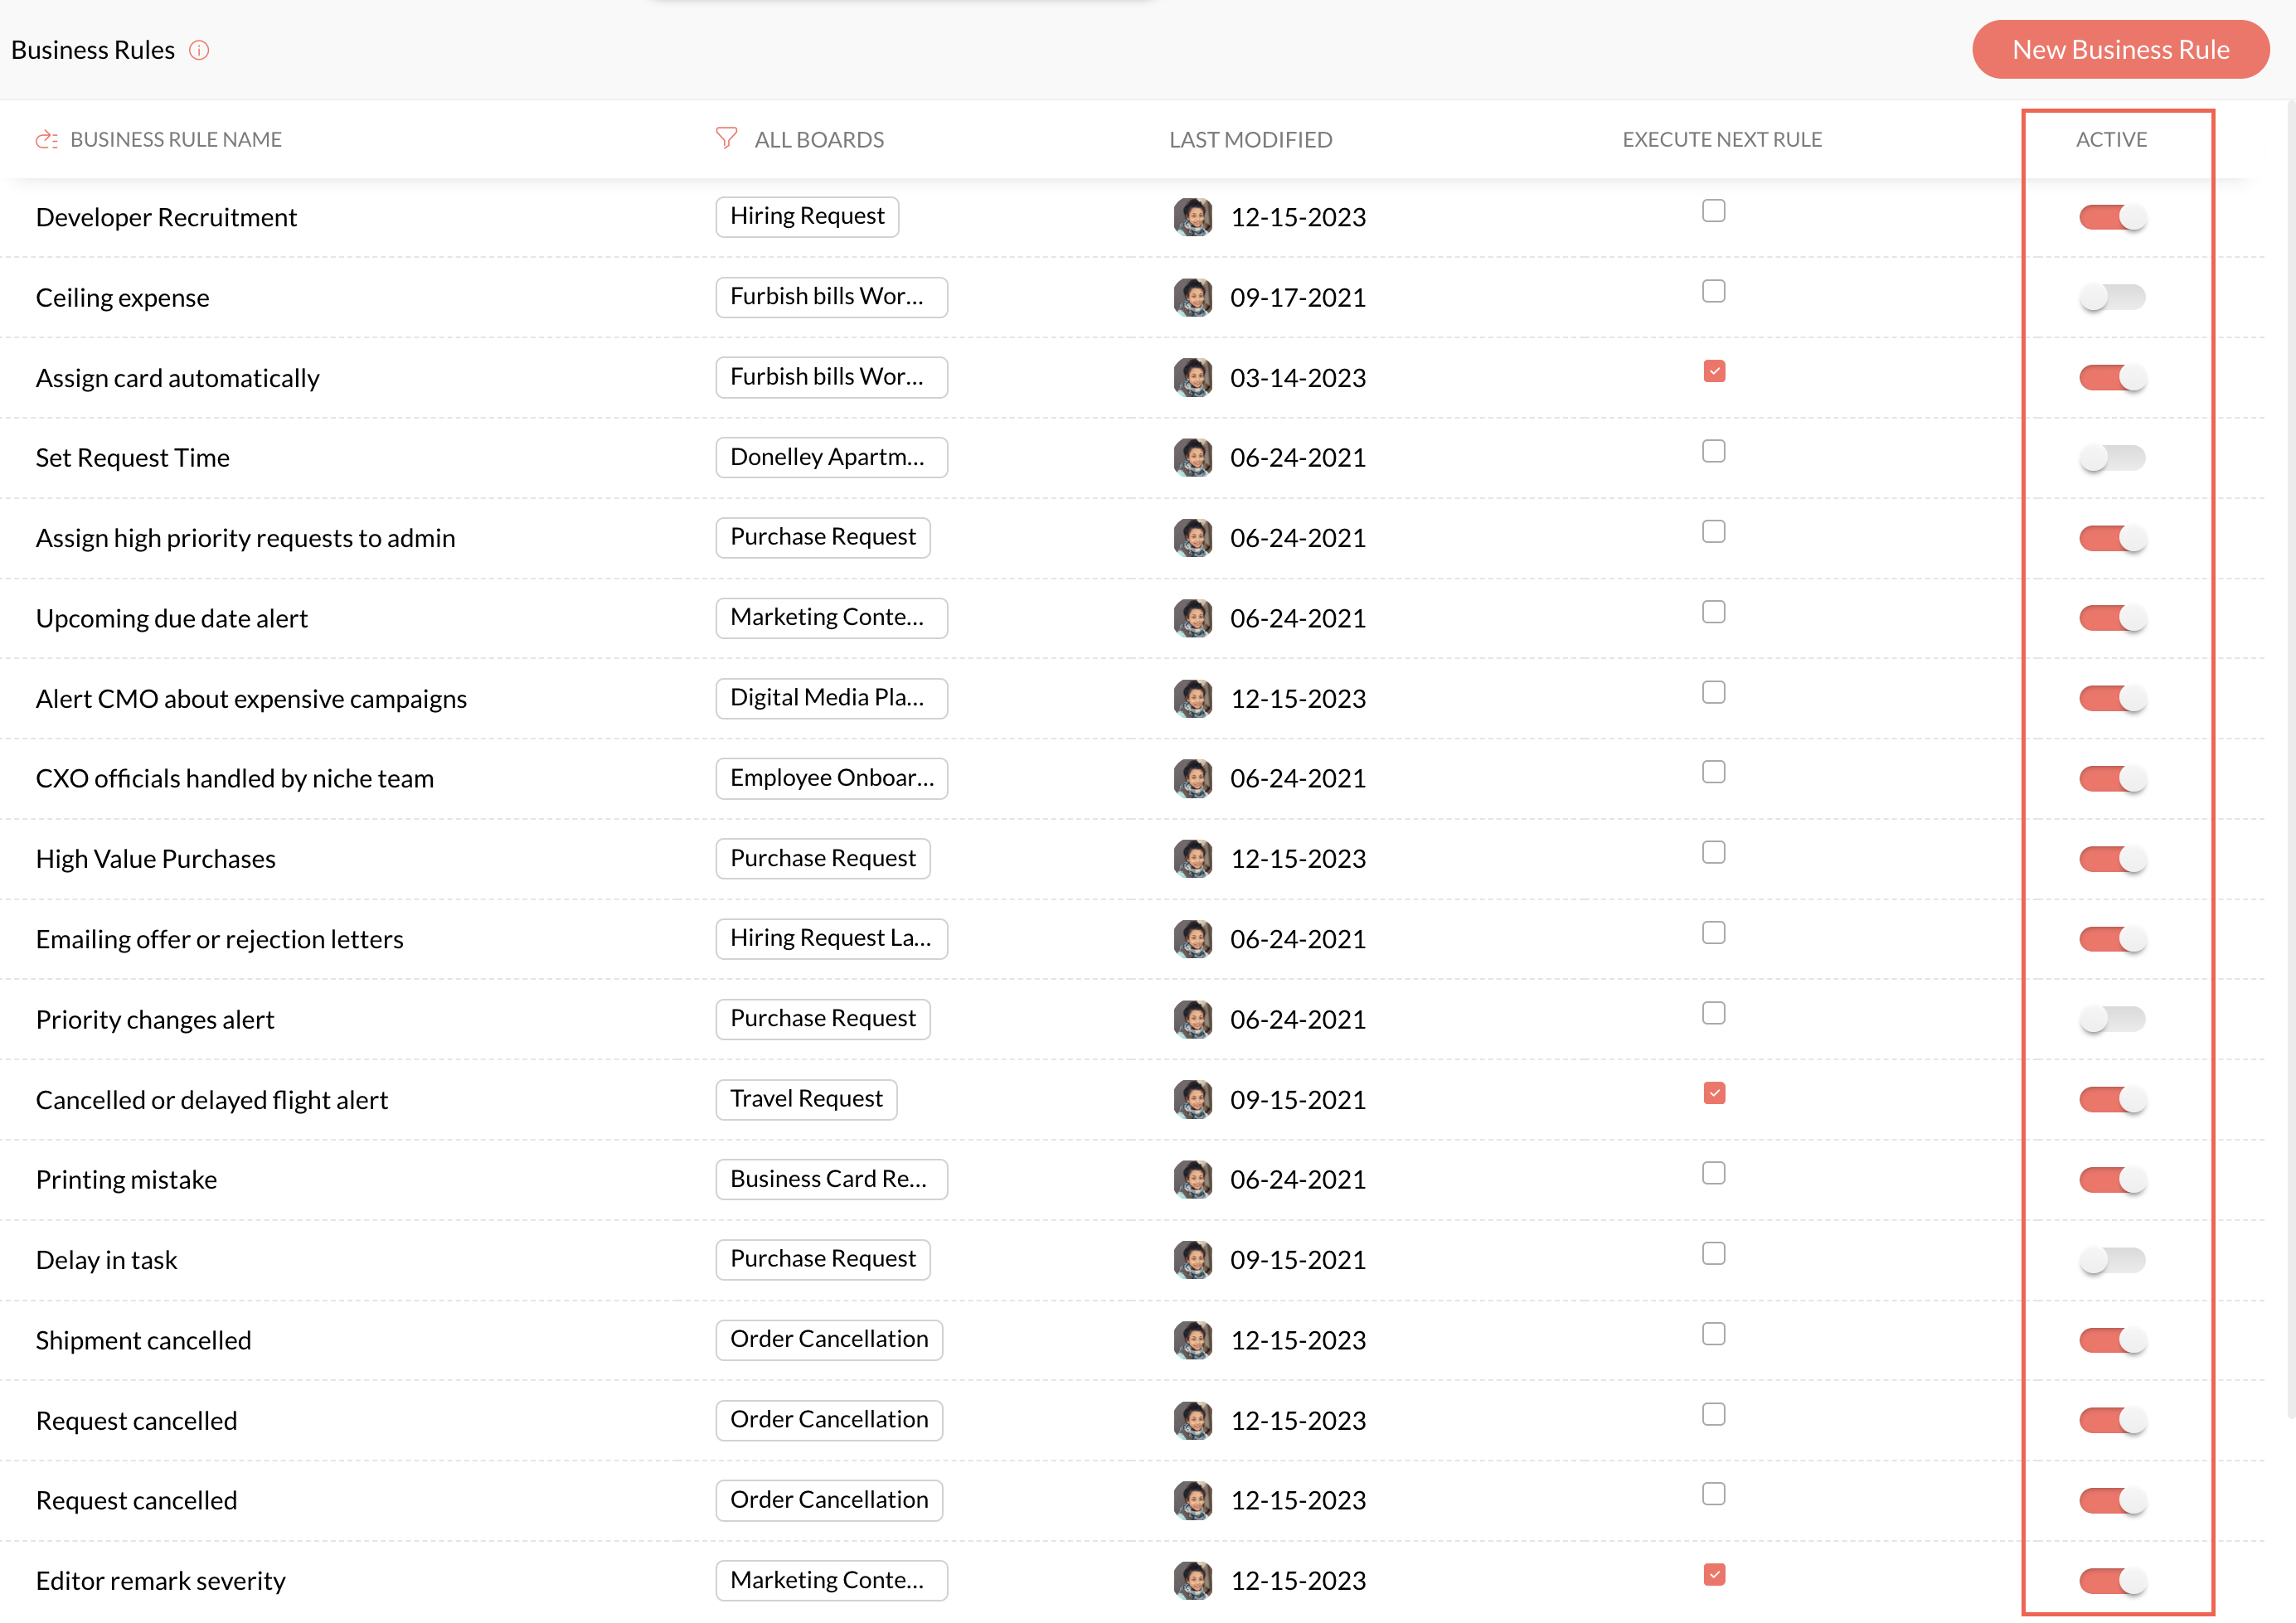Check Execute Next Rule for Ceiling expense

pos(1714,291)
